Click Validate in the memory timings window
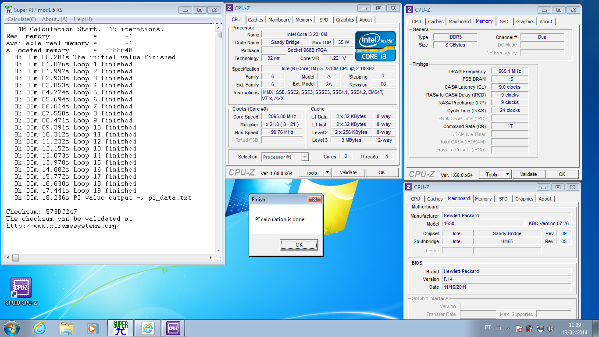The width and height of the screenshot is (599, 337). tap(528, 174)
